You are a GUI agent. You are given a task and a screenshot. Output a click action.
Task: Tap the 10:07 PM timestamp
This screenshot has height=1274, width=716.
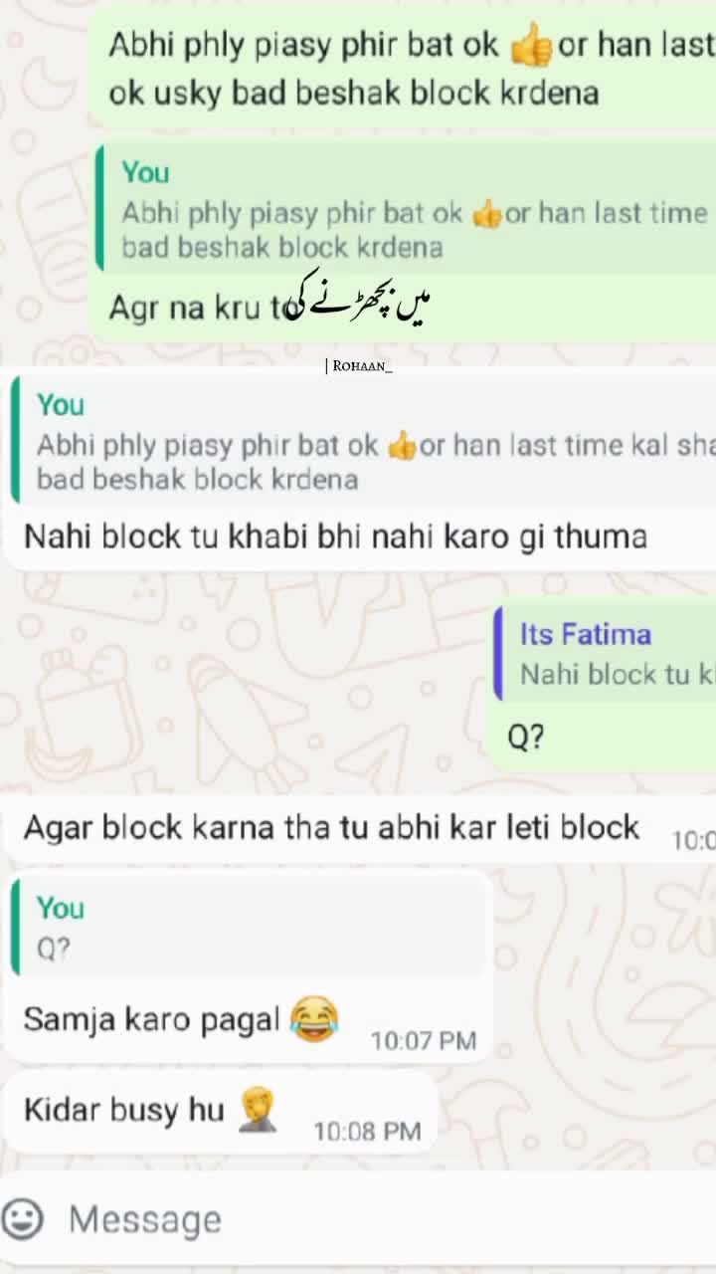(424, 1041)
